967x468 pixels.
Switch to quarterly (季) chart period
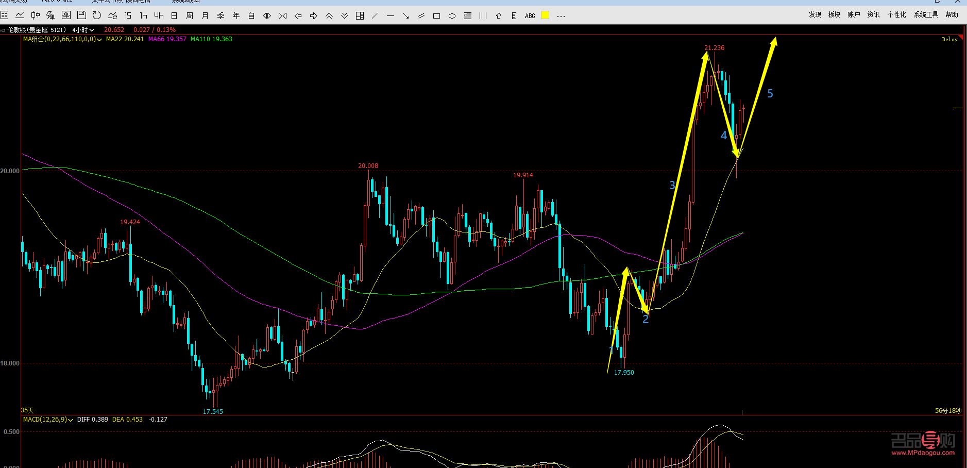pyautogui.click(x=220, y=15)
